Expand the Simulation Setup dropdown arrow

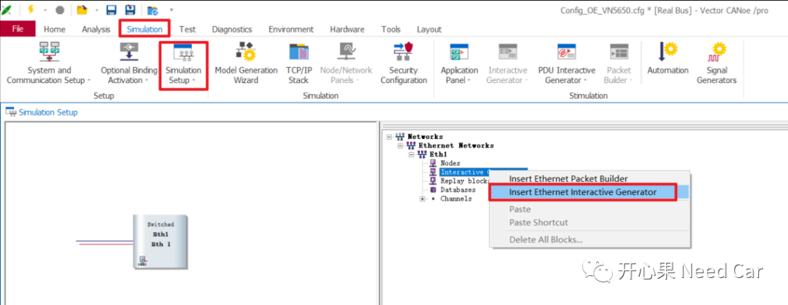[x=193, y=80]
